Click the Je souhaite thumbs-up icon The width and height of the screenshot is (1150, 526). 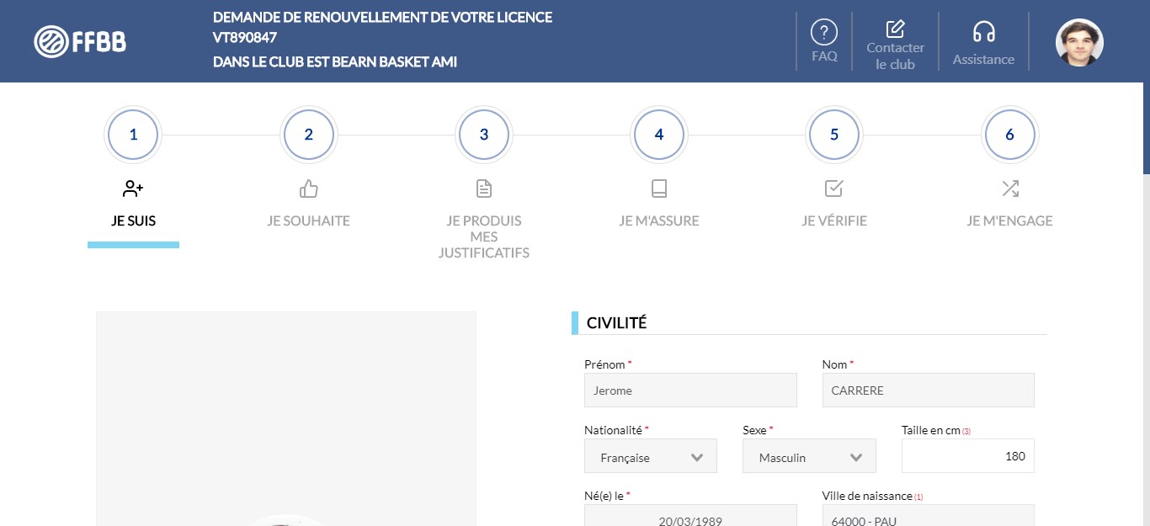coord(308,189)
